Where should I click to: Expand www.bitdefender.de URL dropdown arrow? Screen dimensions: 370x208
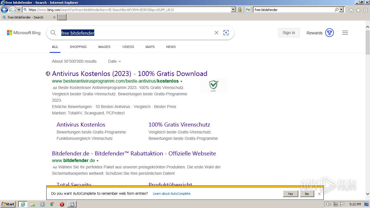[97, 161]
